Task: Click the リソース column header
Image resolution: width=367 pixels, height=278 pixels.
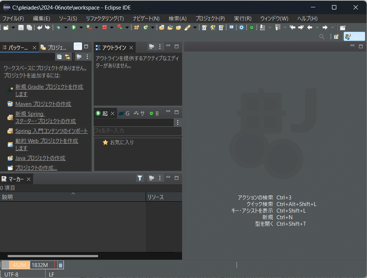Action: 164,197
